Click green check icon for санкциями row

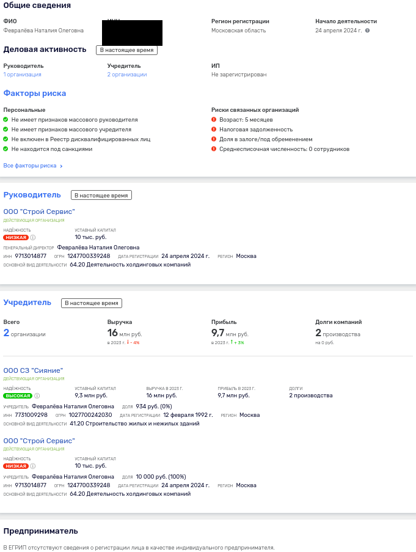point(5,149)
